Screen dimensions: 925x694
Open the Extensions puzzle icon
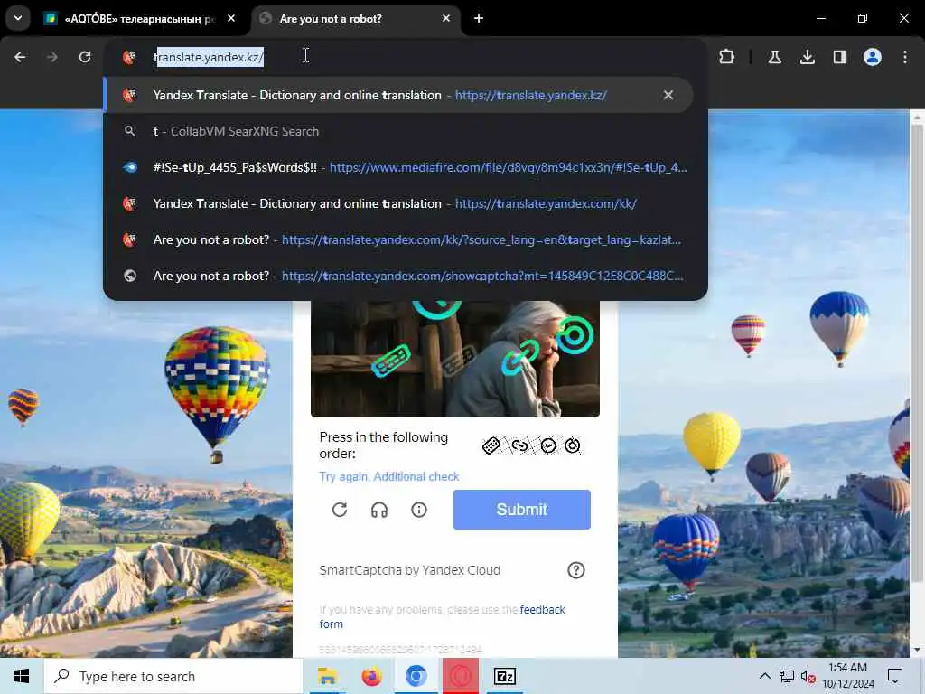click(727, 57)
